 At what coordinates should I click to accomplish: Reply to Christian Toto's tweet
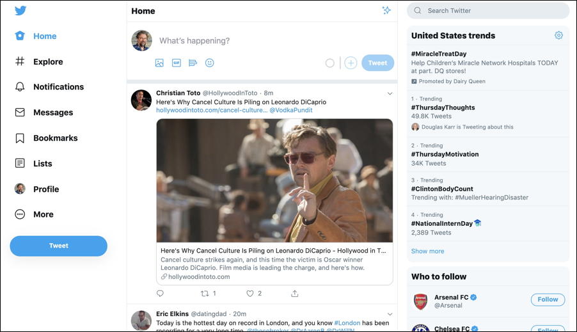coord(160,294)
